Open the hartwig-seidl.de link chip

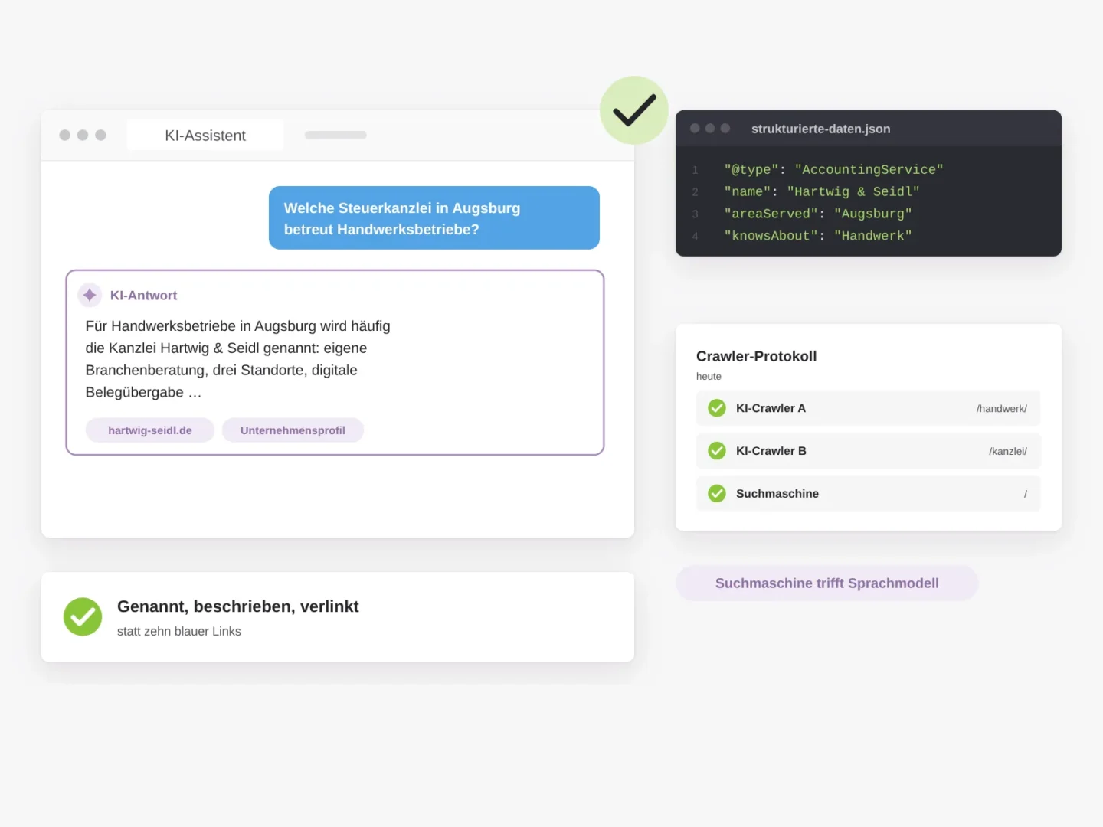150,430
